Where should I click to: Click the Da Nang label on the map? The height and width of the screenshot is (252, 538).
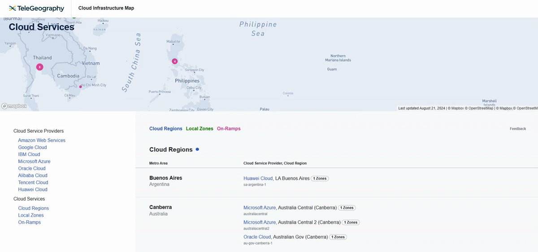point(90,48)
